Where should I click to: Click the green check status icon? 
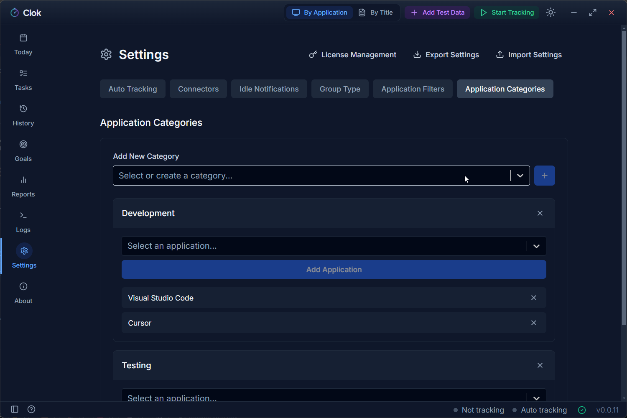tap(582, 410)
